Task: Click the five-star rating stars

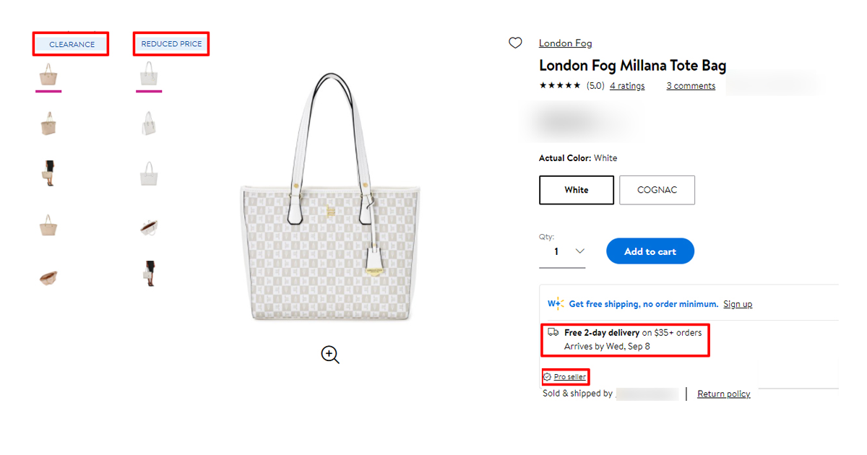Action: coord(560,85)
